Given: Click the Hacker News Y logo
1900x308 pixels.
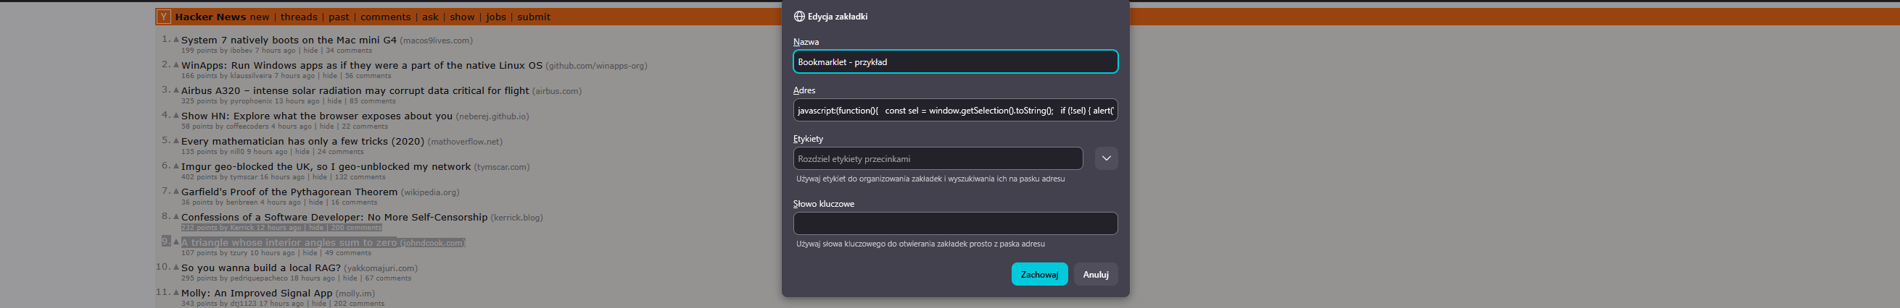Looking at the screenshot, I should click(164, 16).
